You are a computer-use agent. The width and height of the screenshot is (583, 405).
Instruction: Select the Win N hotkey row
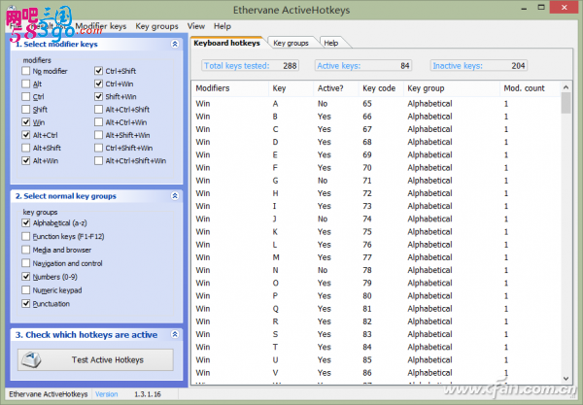point(376,270)
